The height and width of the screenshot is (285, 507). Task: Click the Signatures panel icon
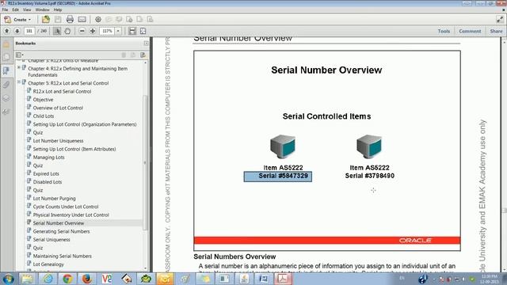click(6, 112)
